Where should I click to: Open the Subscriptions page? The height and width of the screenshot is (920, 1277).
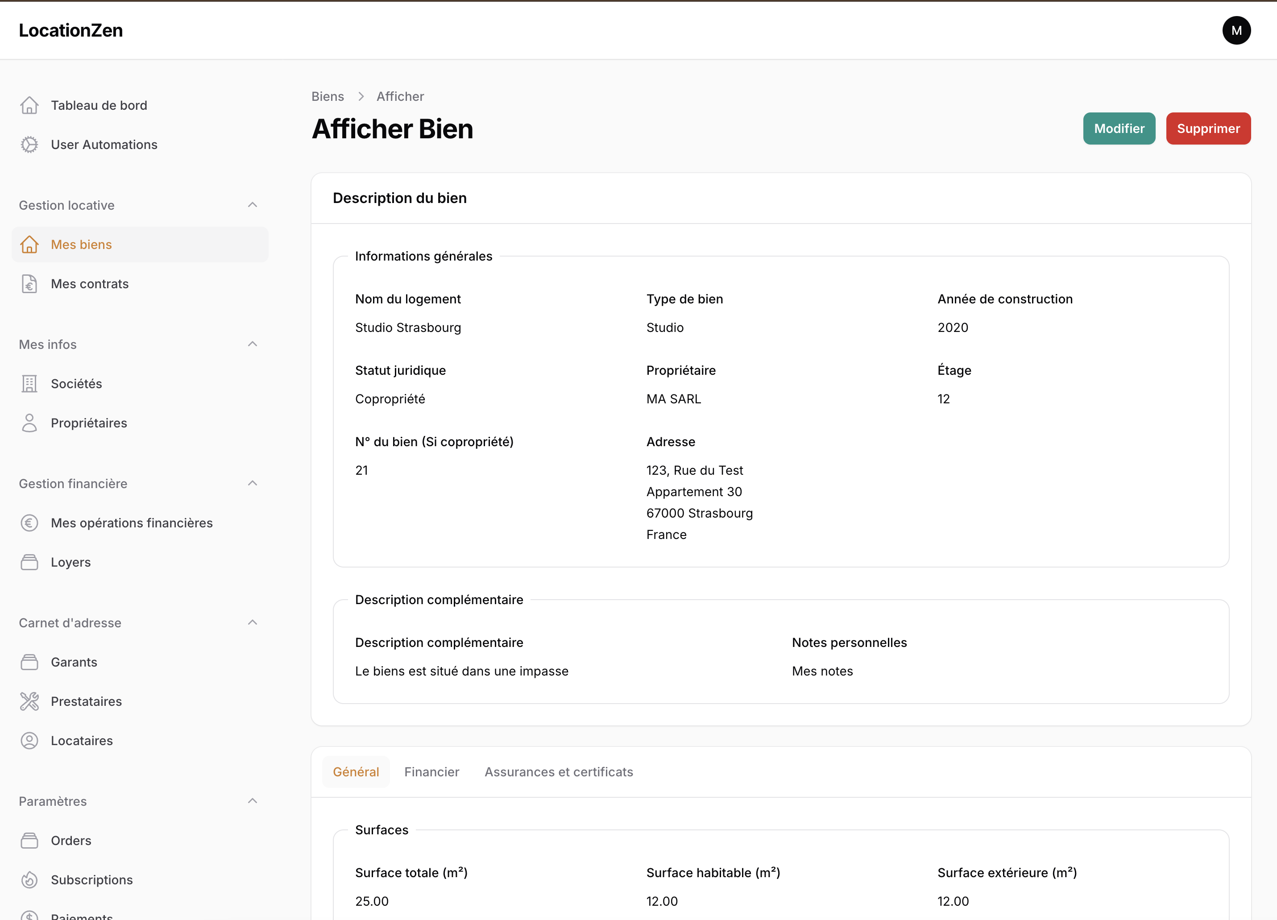coord(140,880)
